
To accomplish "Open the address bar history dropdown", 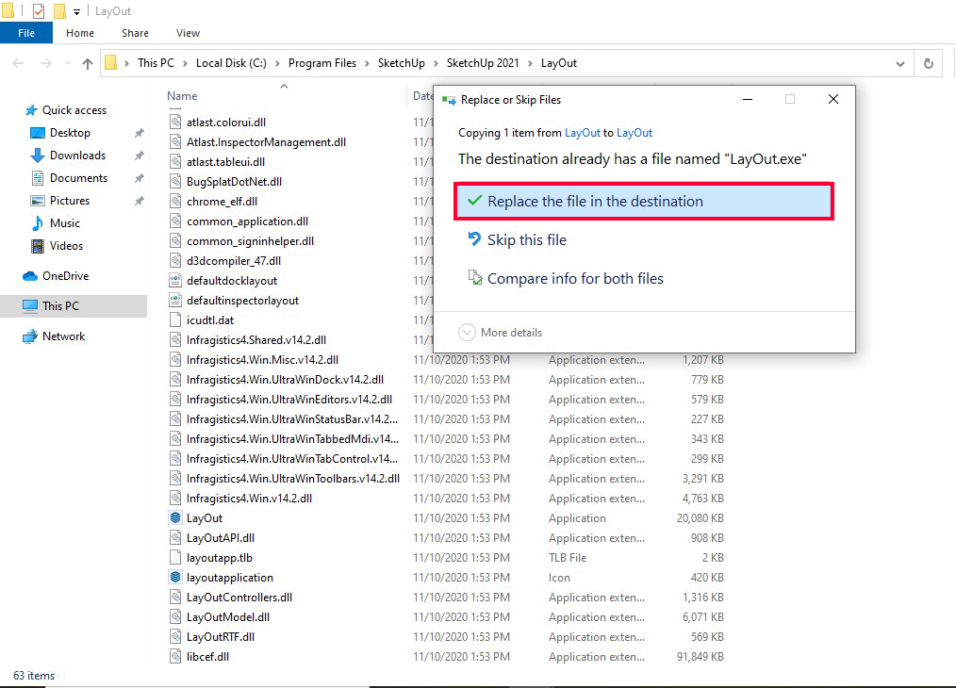I will pos(899,63).
